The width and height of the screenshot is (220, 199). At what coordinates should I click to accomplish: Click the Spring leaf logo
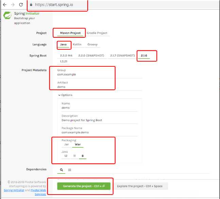tap(7, 15)
